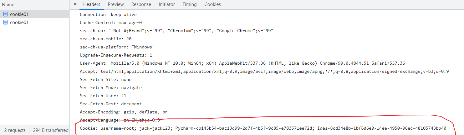Switch to the Preview tab
The width and height of the screenshot is (464, 135).
(x=116, y=4)
